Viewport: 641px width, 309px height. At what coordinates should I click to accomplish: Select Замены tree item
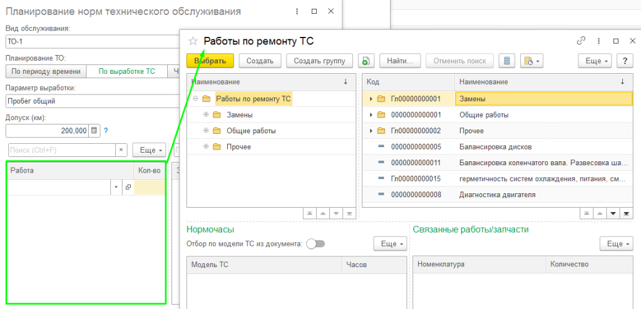[240, 115]
